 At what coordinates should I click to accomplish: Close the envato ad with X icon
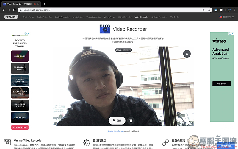[28, 34]
